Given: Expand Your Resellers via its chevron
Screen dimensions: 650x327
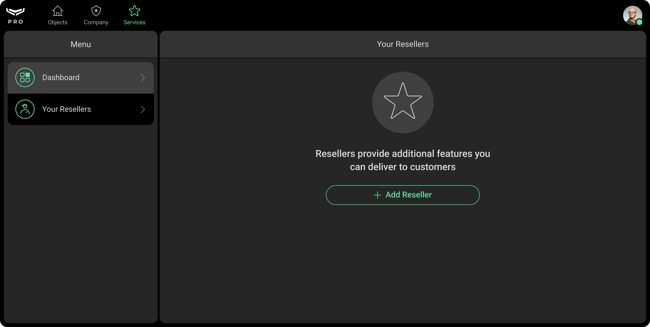Looking at the screenshot, I should [143, 109].
